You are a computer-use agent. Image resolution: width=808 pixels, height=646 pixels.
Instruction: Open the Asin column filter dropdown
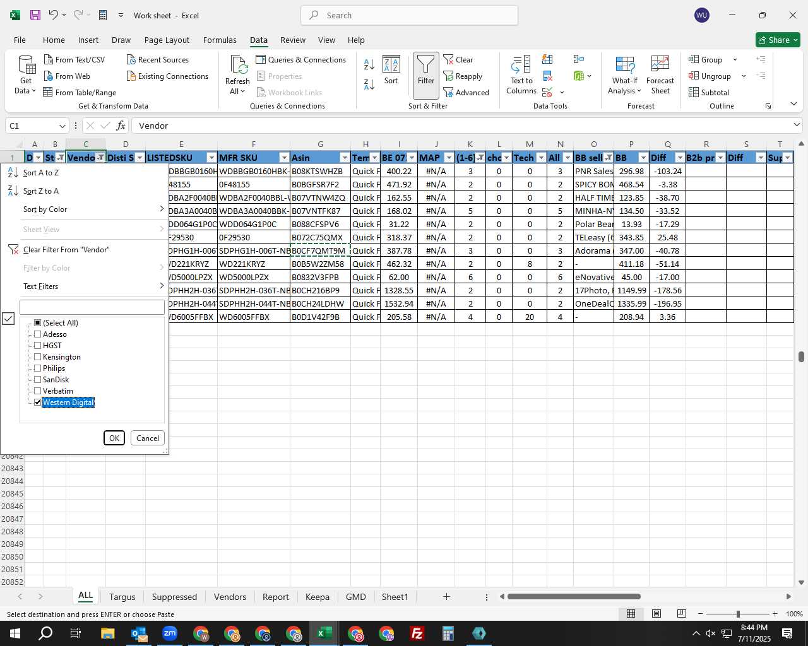tap(345, 158)
